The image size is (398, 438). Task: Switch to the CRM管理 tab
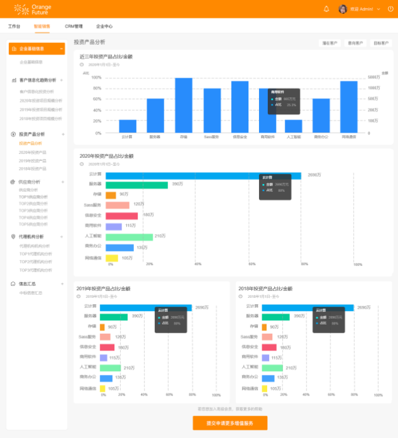tap(73, 27)
